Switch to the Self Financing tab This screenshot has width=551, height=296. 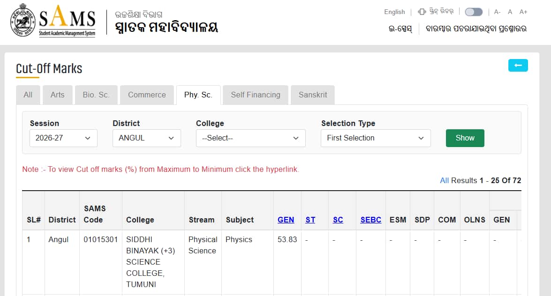coord(256,95)
